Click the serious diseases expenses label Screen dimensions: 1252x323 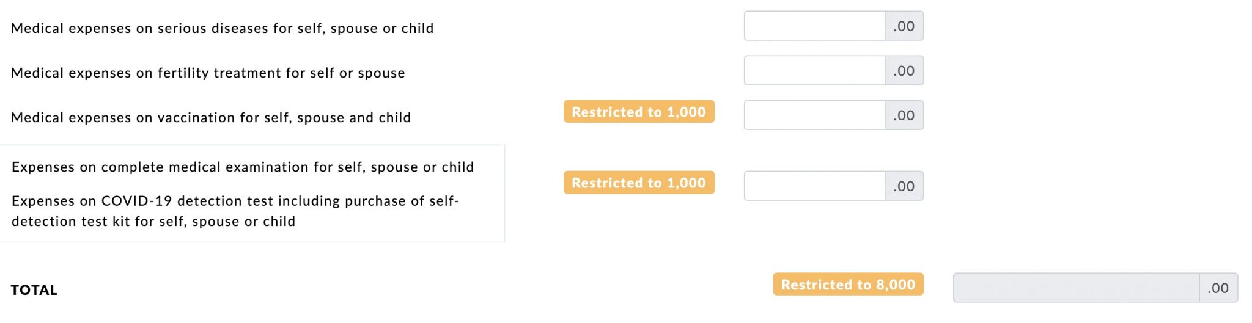[222, 29]
